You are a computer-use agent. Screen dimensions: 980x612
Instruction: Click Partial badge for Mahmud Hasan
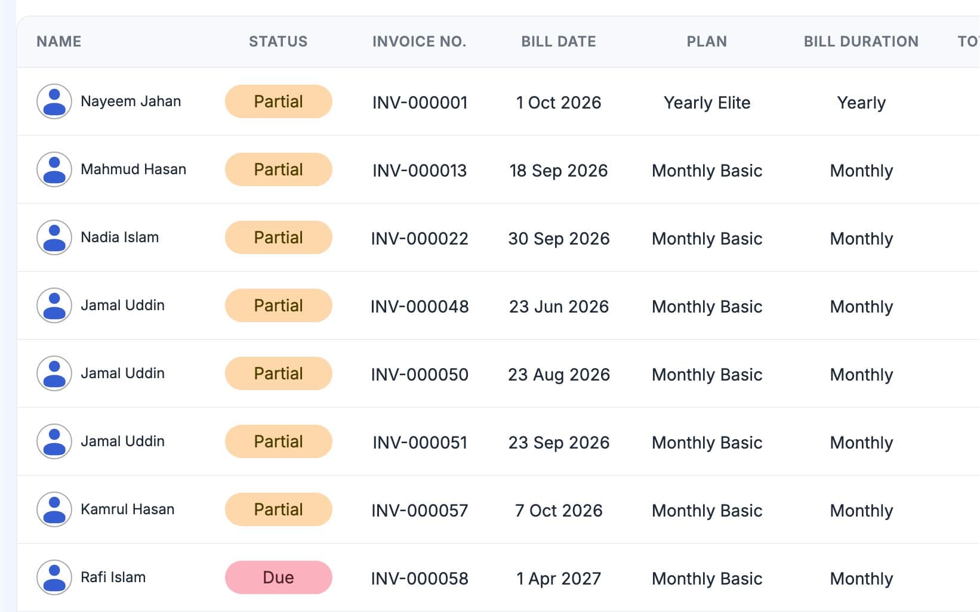click(279, 169)
